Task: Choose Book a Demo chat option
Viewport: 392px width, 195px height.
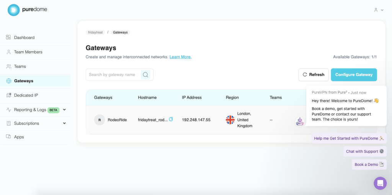Action: (x=369, y=164)
